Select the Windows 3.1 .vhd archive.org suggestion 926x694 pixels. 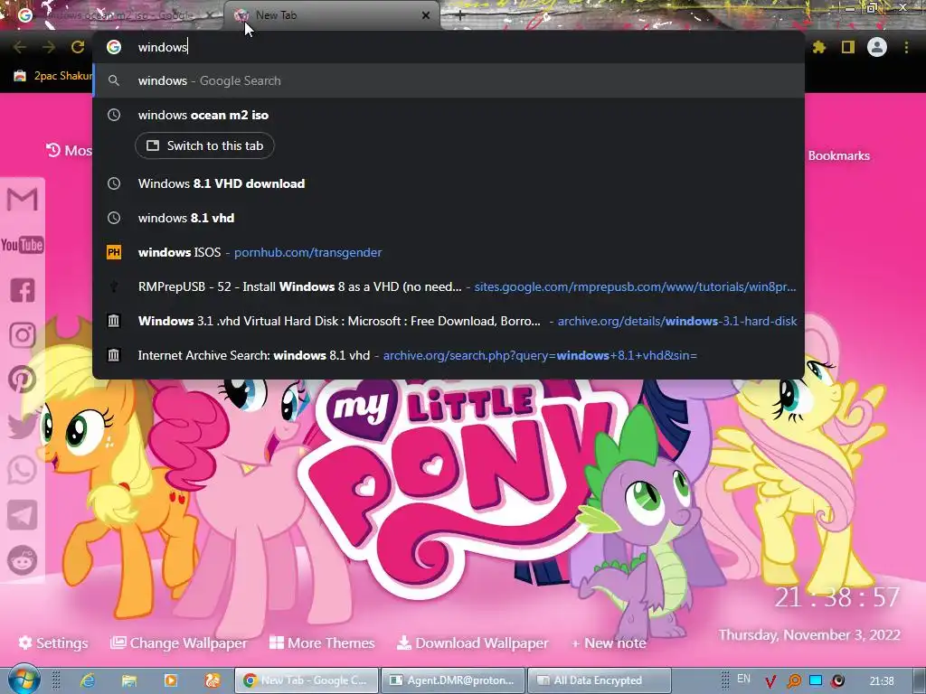coord(449,321)
